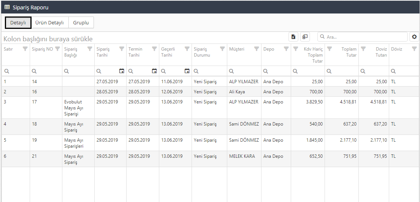The image size is (420, 202).
Task: Select the Detaylı view tab
Action: pyautogui.click(x=18, y=22)
